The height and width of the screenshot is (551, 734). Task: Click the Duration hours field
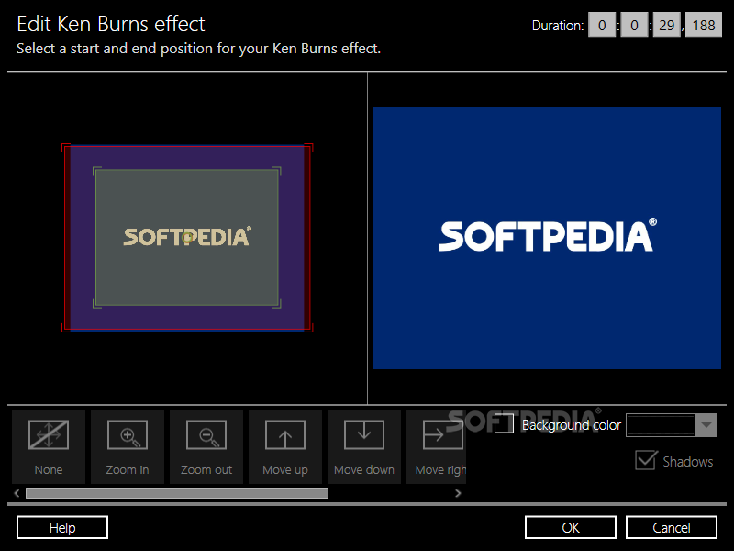coord(602,25)
